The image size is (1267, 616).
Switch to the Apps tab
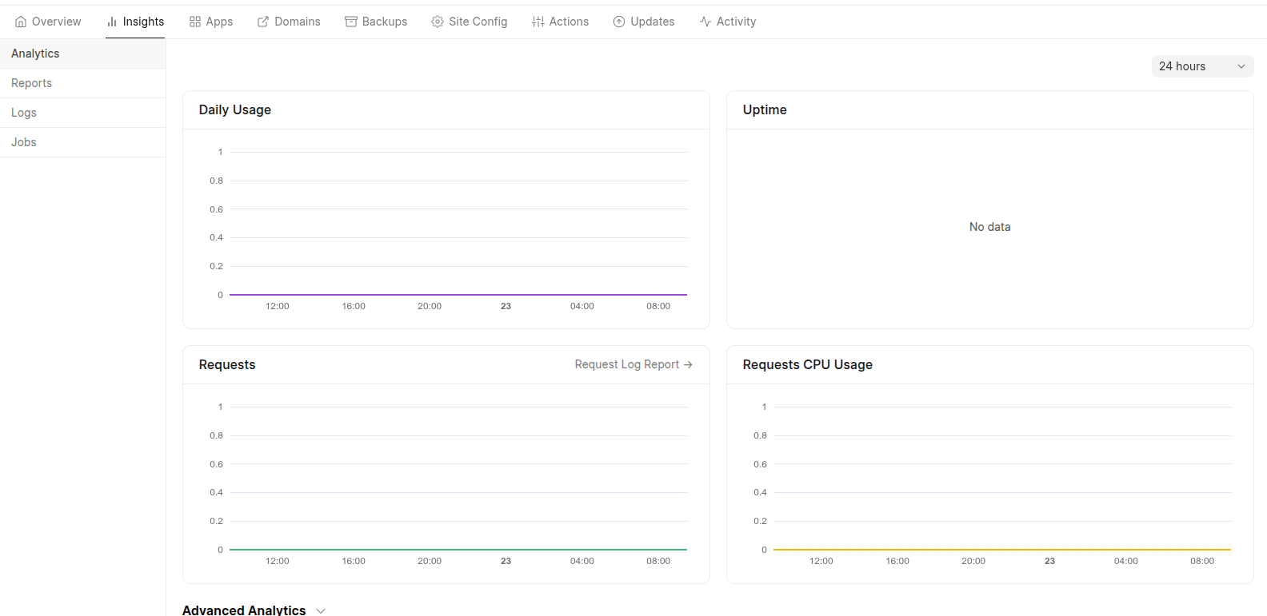211,22
